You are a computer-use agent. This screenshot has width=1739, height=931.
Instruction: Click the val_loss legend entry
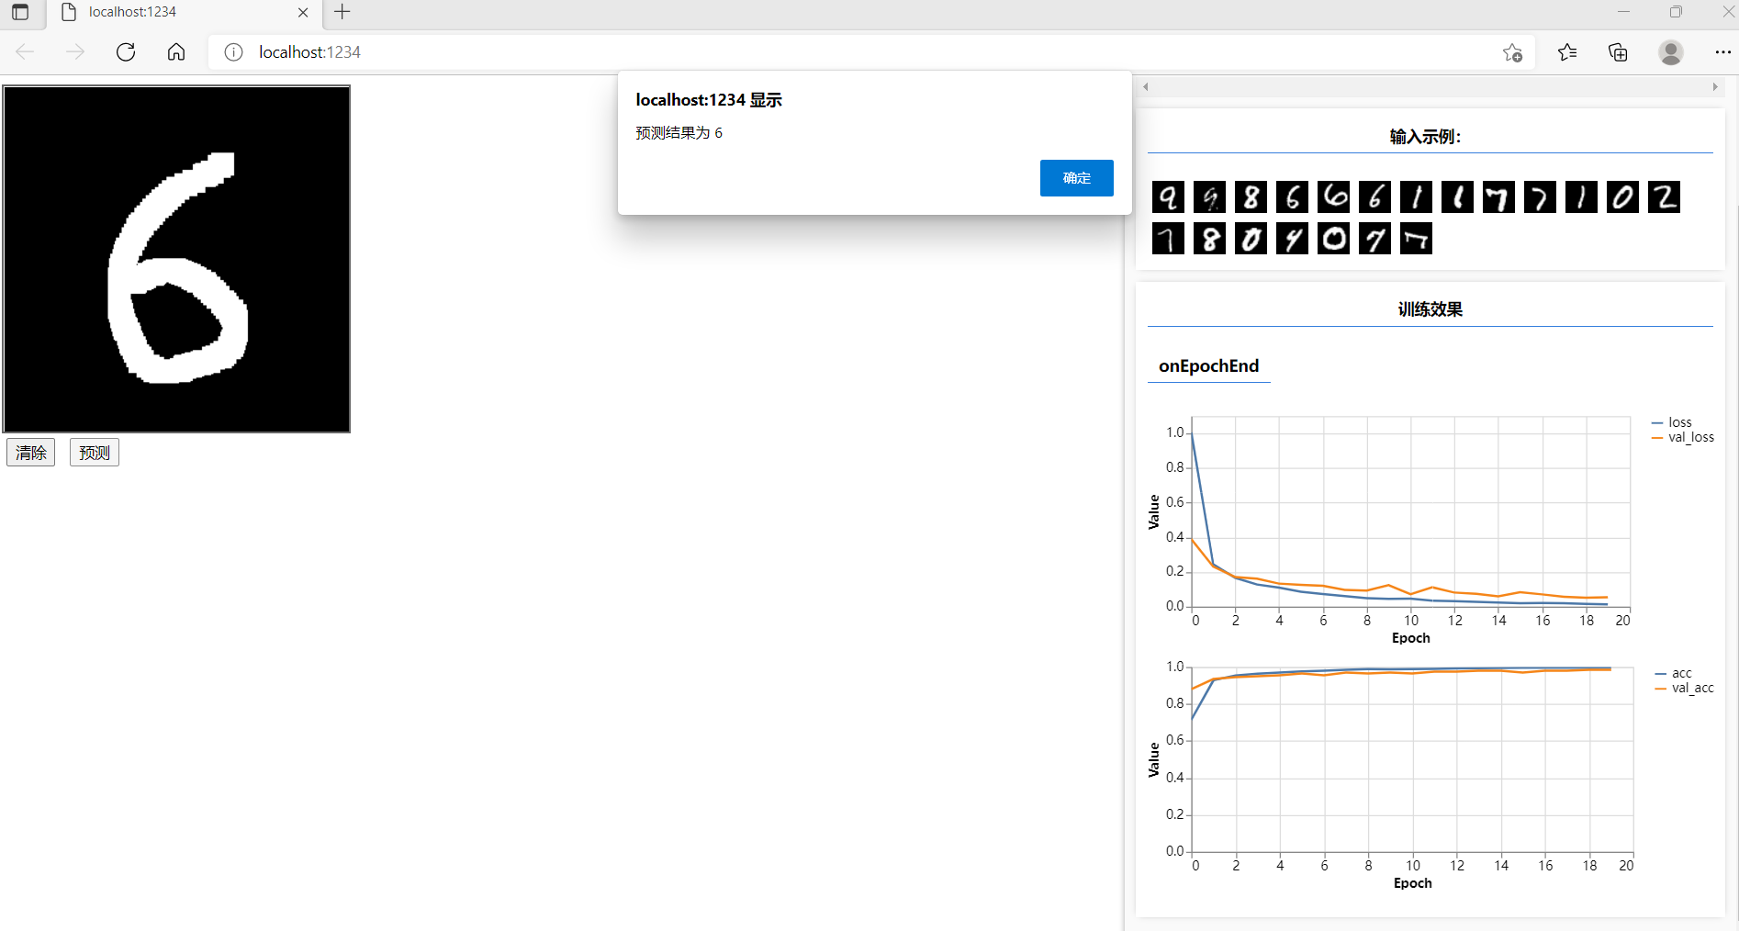(x=1682, y=437)
